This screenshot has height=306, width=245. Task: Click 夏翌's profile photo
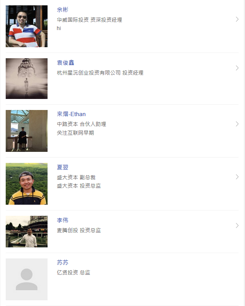tap(27, 184)
